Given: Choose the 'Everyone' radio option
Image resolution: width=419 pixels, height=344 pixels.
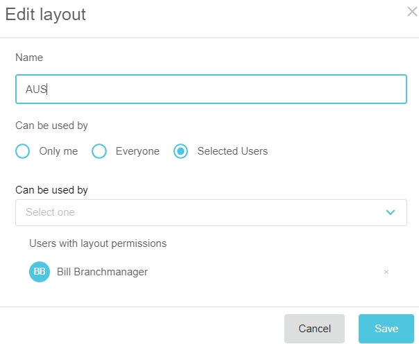Looking at the screenshot, I should (99, 151).
